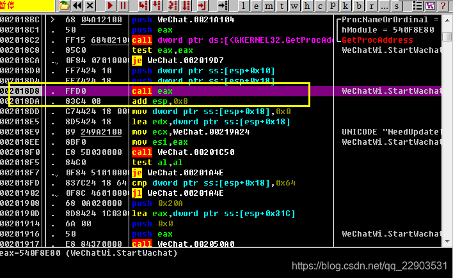
Task: Pause execution with the red pause button
Action: click(x=123, y=6)
